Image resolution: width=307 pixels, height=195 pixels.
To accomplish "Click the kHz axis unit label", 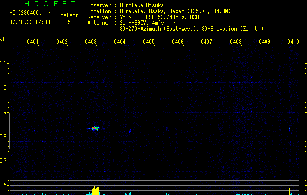I will tap(4, 39).
